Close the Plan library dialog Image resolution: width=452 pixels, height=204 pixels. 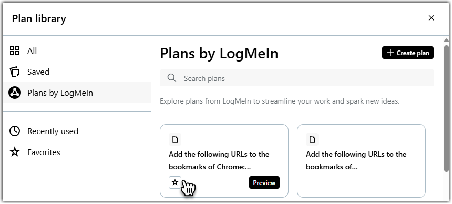(x=432, y=18)
